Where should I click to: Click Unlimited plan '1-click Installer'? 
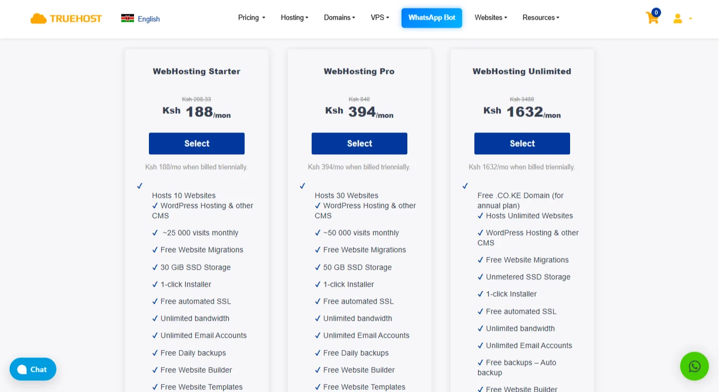coord(512,294)
